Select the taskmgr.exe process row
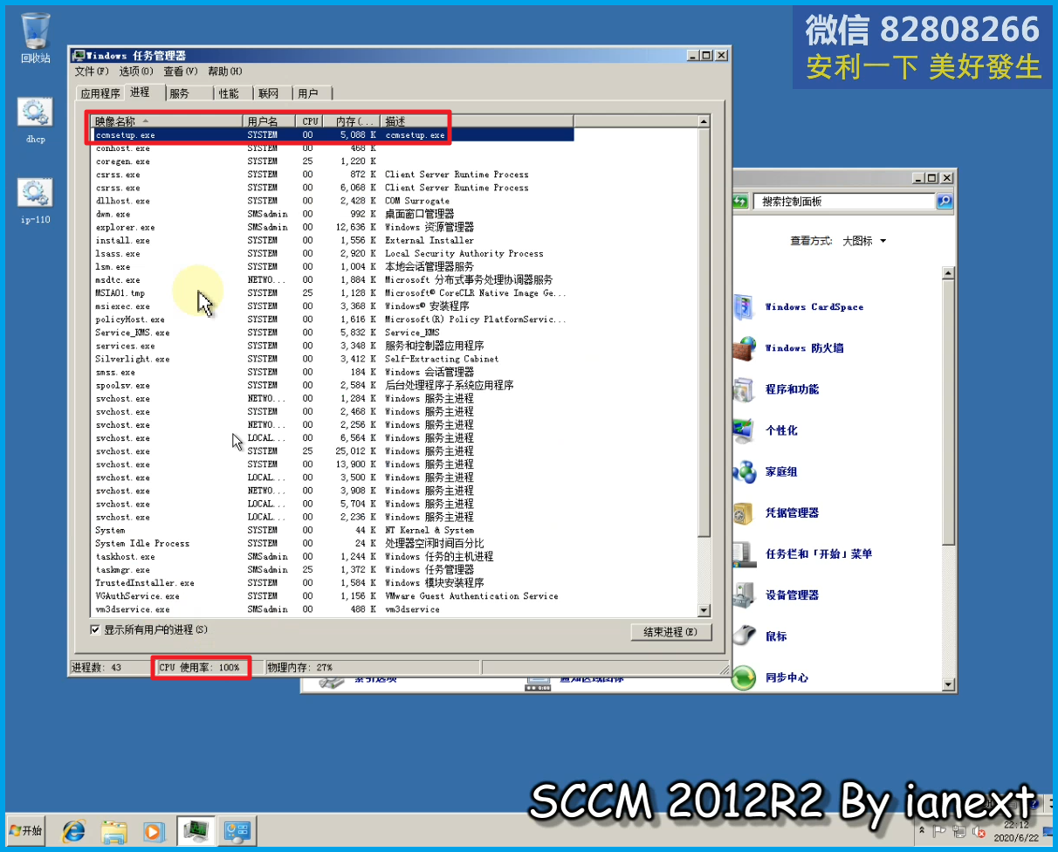1058x852 pixels. pyautogui.click(x=333, y=569)
